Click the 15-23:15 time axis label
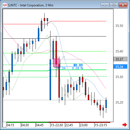 click(x=101, y=125)
